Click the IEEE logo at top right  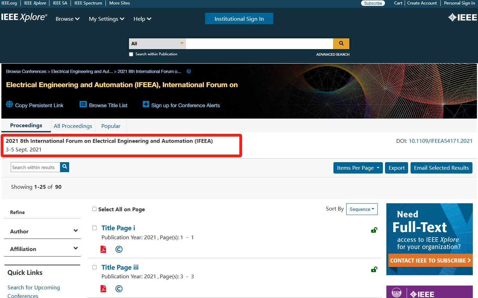point(462,17)
